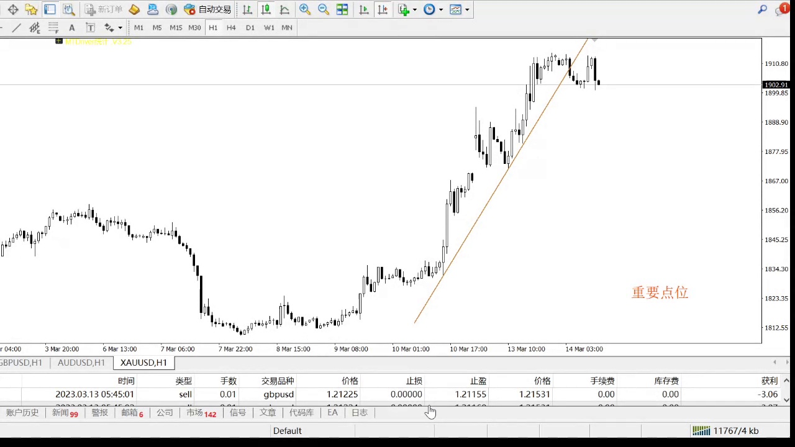The width and height of the screenshot is (795, 447).
Task: Expand the arrows objects dropdown arrow
Action: [x=120, y=27]
